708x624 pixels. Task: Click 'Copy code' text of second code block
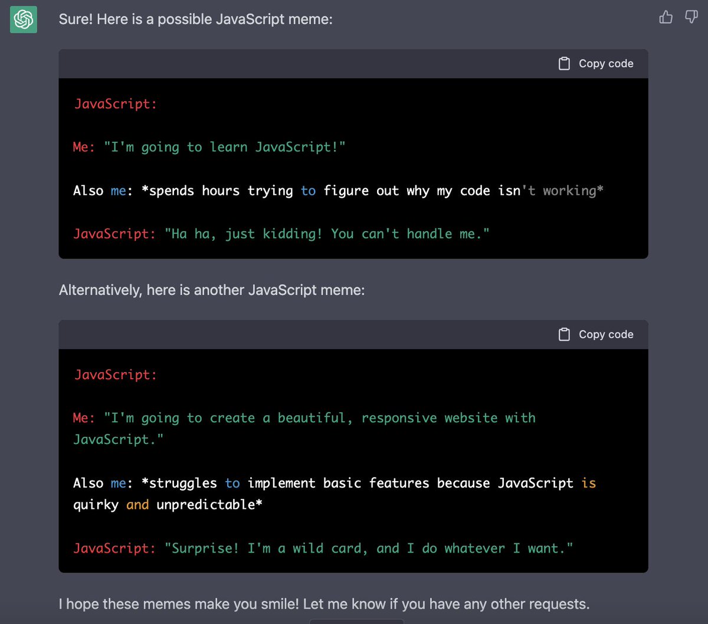tap(606, 335)
